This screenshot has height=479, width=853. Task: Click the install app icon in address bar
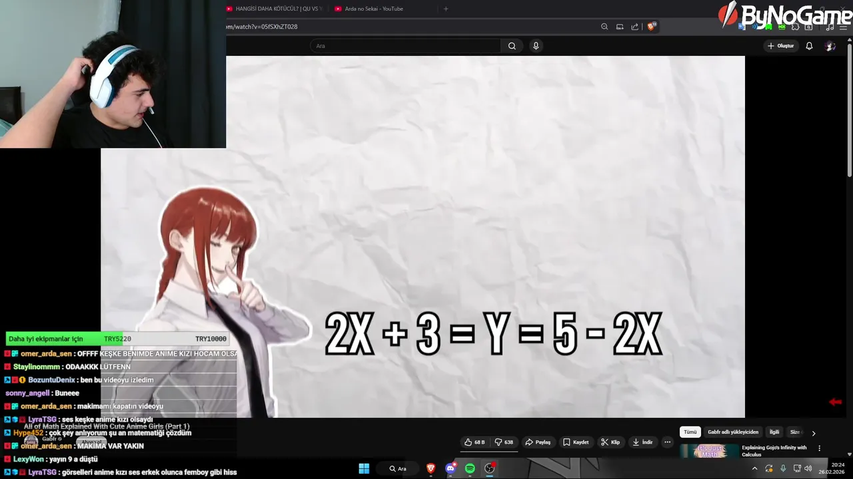tap(620, 27)
